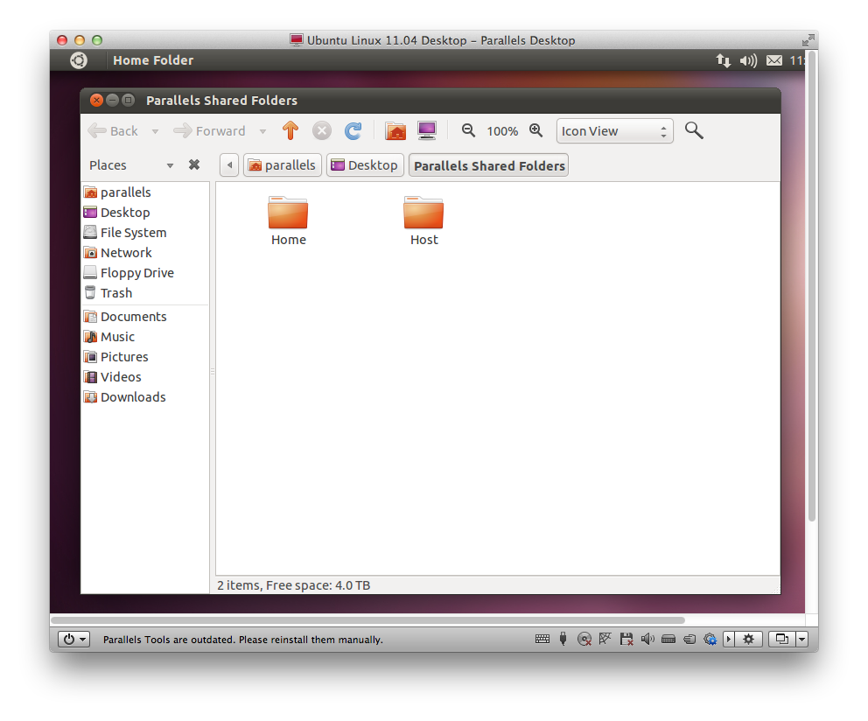868x721 pixels.
Task: Click the Ubuntu logo launcher button
Action: click(x=79, y=59)
